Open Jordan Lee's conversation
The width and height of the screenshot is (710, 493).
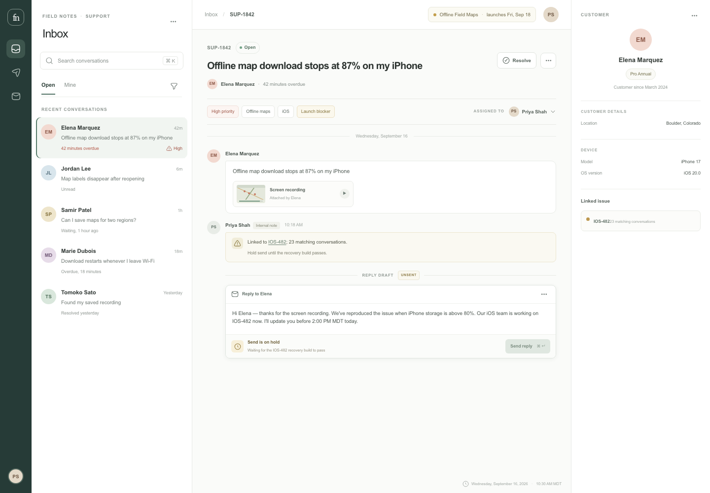tap(111, 179)
